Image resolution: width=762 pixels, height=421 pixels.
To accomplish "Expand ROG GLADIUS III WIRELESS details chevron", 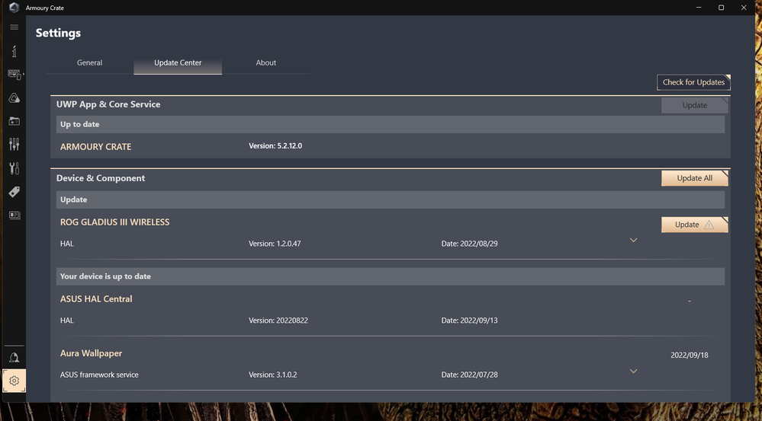I will pos(633,240).
